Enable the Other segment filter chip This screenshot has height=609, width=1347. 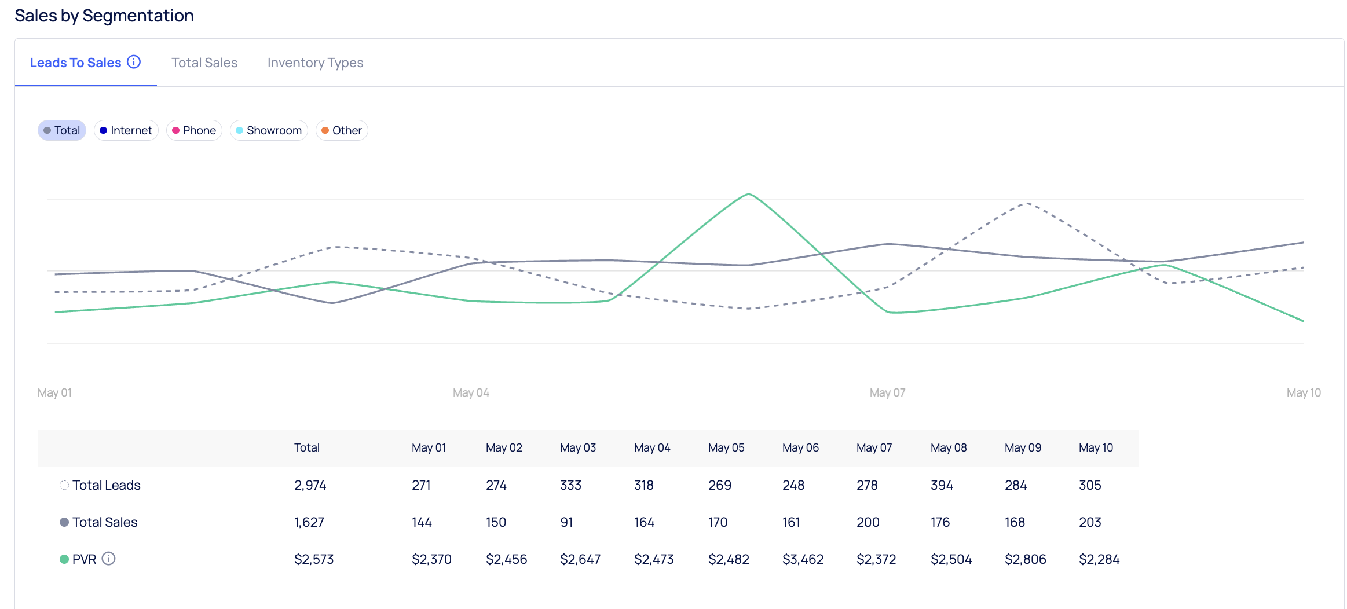(342, 130)
